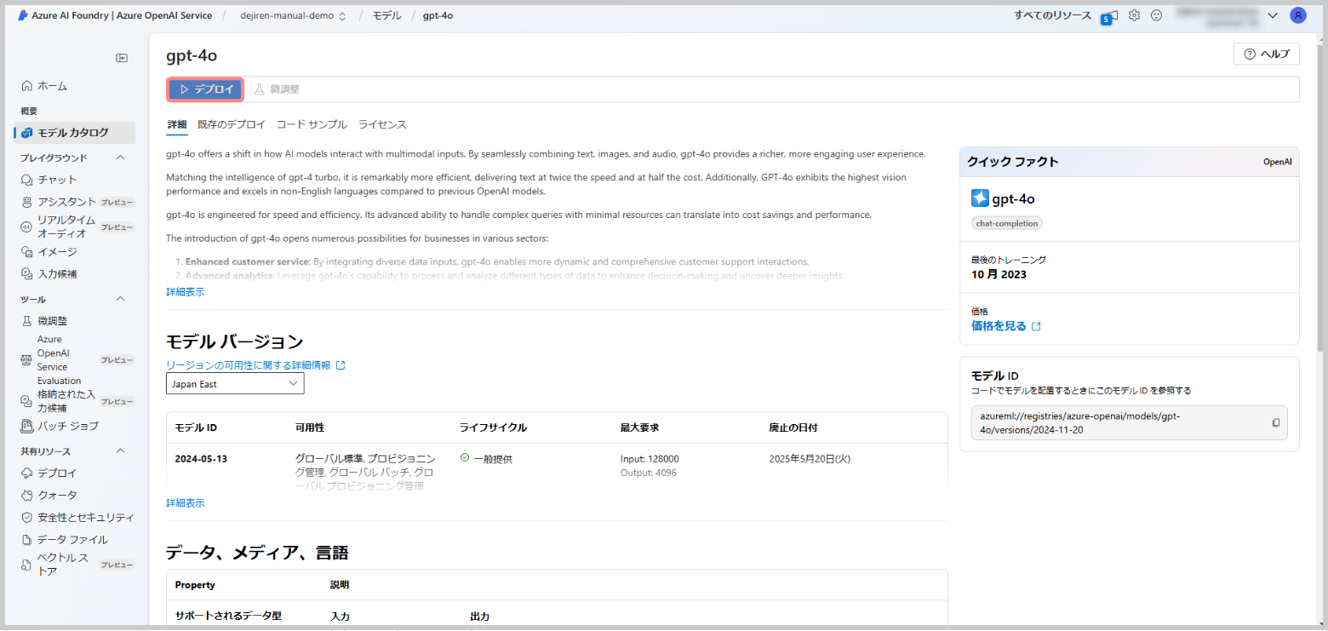Click the モデル ID column header
Screen dimensions: 1328x631
pos(196,427)
